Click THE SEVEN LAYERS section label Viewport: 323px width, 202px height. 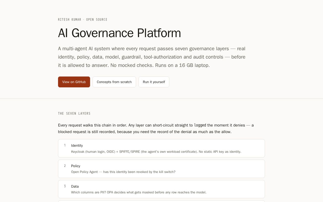click(x=74, y=114)
